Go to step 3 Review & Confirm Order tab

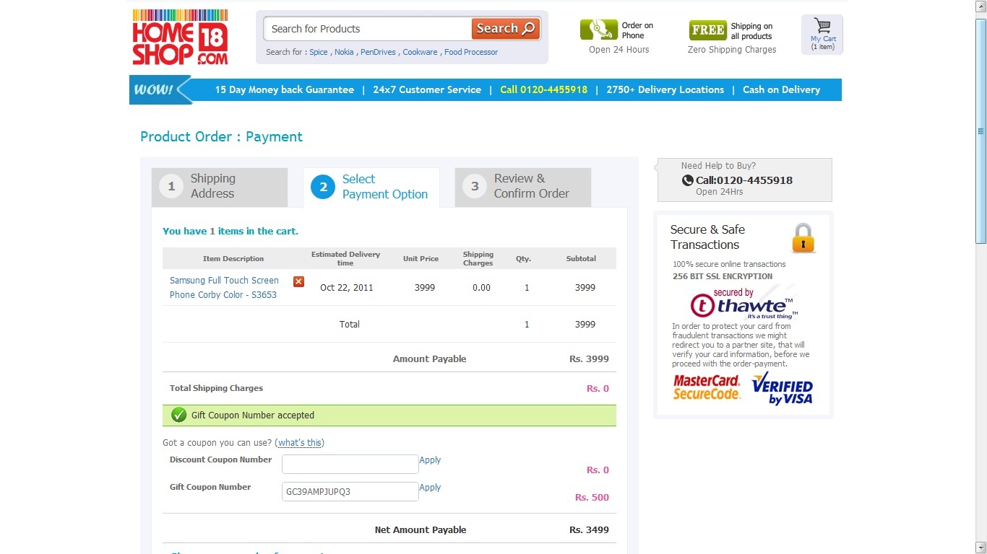coord(523,187)
